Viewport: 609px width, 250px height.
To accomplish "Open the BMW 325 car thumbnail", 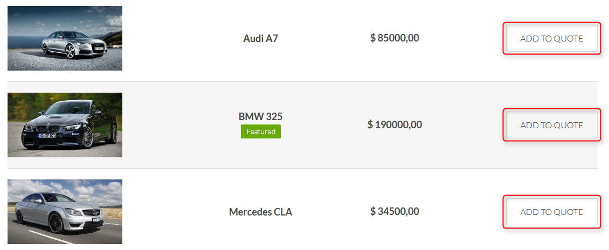I will point(65,125).
